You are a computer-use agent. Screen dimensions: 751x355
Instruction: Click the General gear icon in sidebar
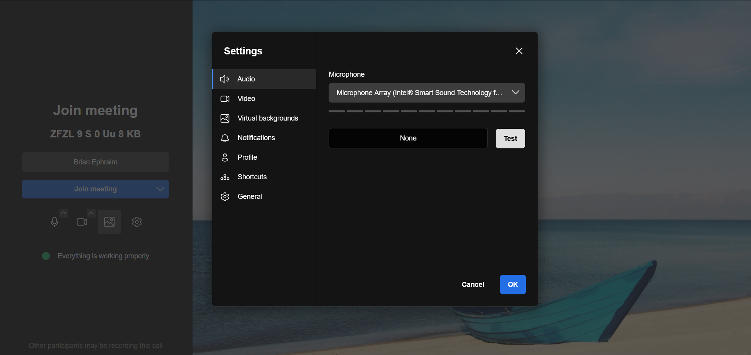pos(225,196)
